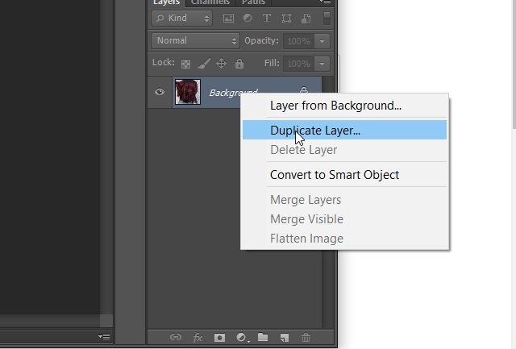Switch to the Paths tab
The width and height of the screenshot is (516, 349).
[253, 2]
